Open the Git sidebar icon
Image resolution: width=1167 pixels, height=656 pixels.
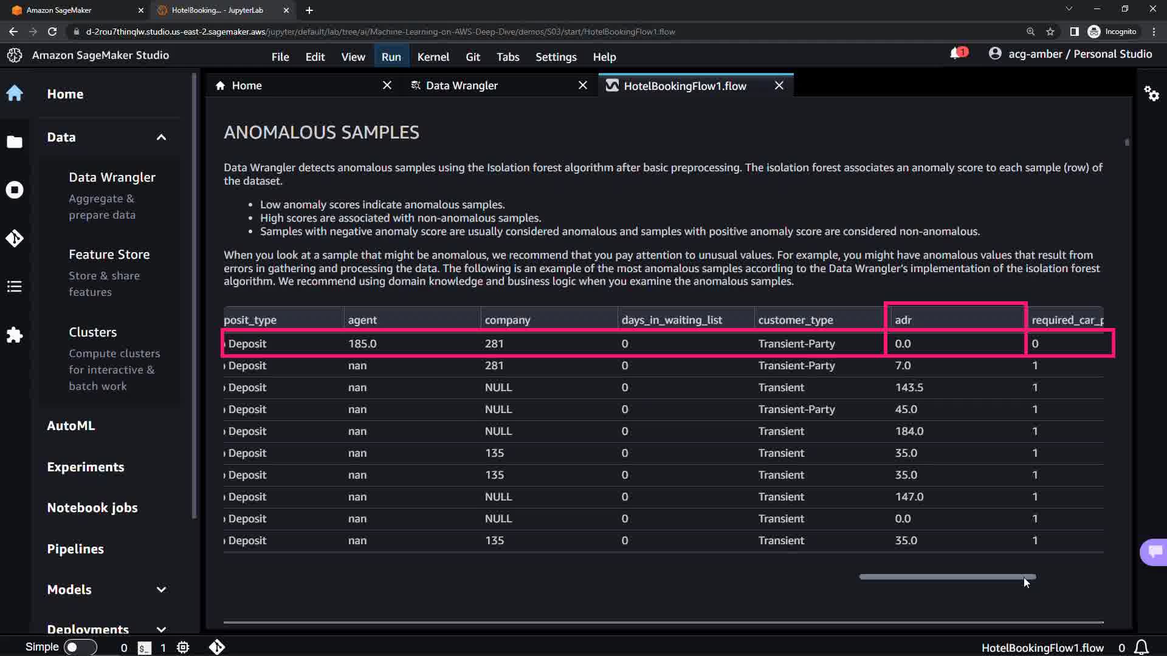click(x=15, y=238)
